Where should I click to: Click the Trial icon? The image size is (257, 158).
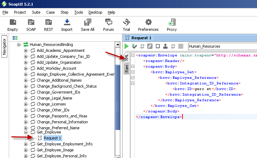(126, 22)
